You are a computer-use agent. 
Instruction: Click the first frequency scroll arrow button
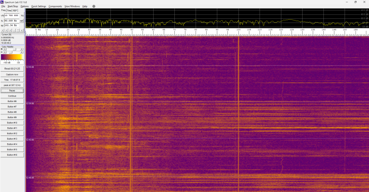(3, 30)
